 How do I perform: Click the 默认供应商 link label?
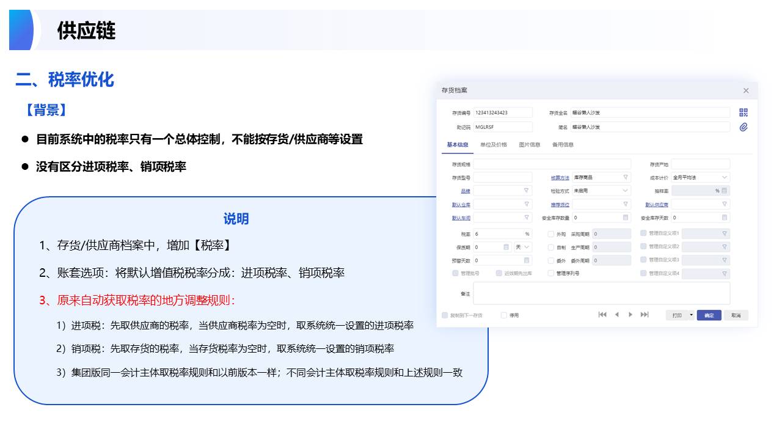tap(657, 205)
